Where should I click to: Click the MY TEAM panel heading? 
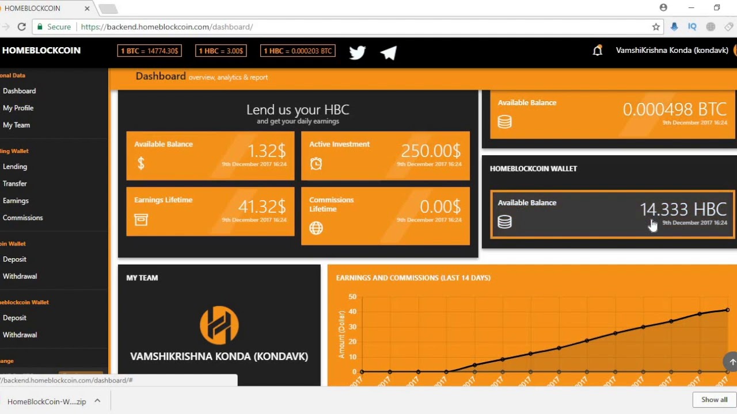click(142, 278)
